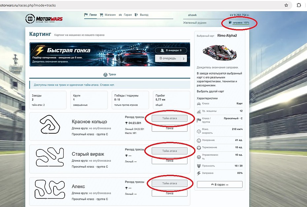
Task: Open the browser extensions puzzle icon
Action: coord(299,5)
